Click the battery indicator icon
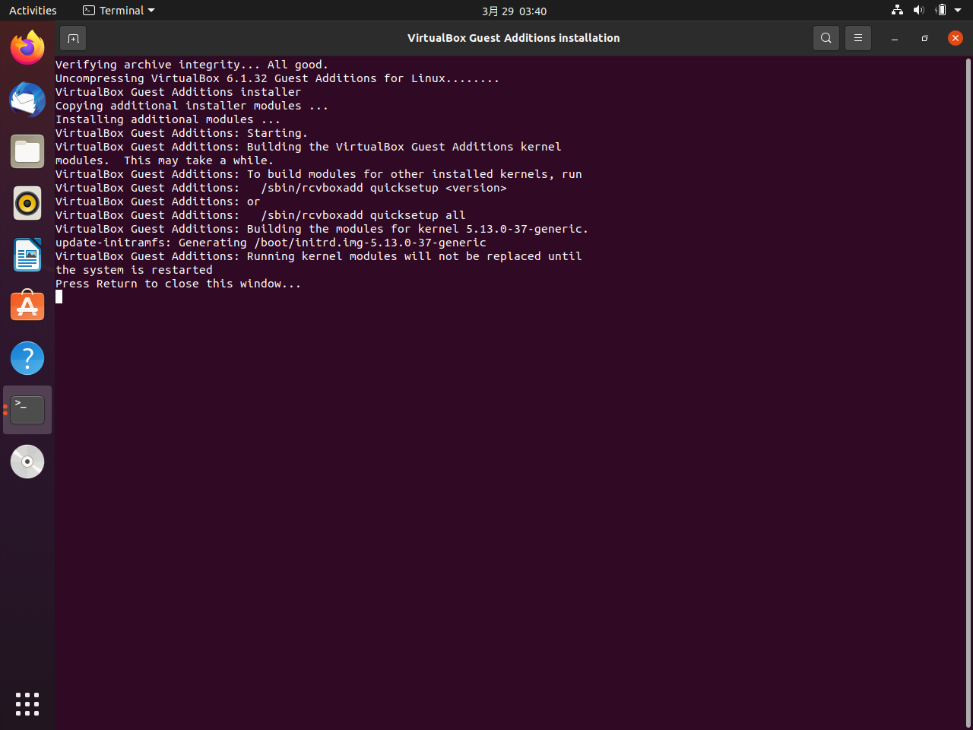This screenshot has width=973, height=730. point(941,11)
